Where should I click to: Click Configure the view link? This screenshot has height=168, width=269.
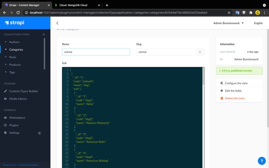click(236, 83)
